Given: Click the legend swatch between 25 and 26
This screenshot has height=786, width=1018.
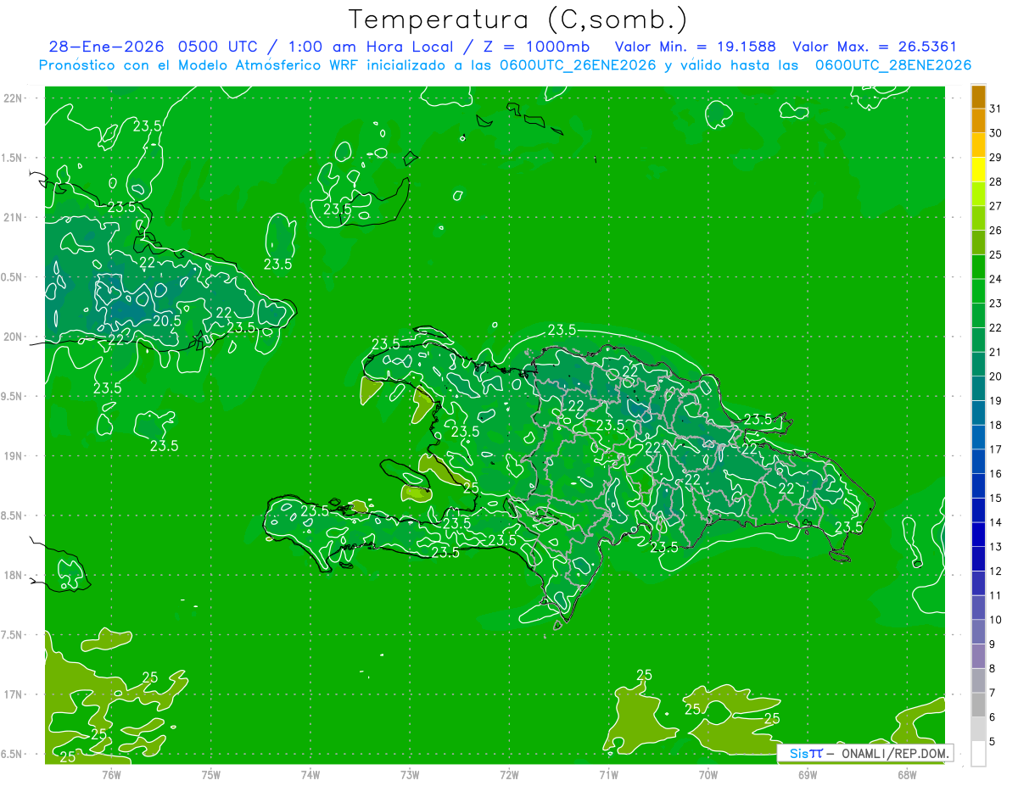Looking at the screenshot, I should (x=978, y=242).
